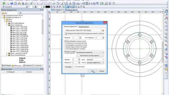This screenshot has width=169, height=95.
Task: Click the fit-all zoom icon in right toolbar
Action: pyautogui.click(x=166, y=26)
